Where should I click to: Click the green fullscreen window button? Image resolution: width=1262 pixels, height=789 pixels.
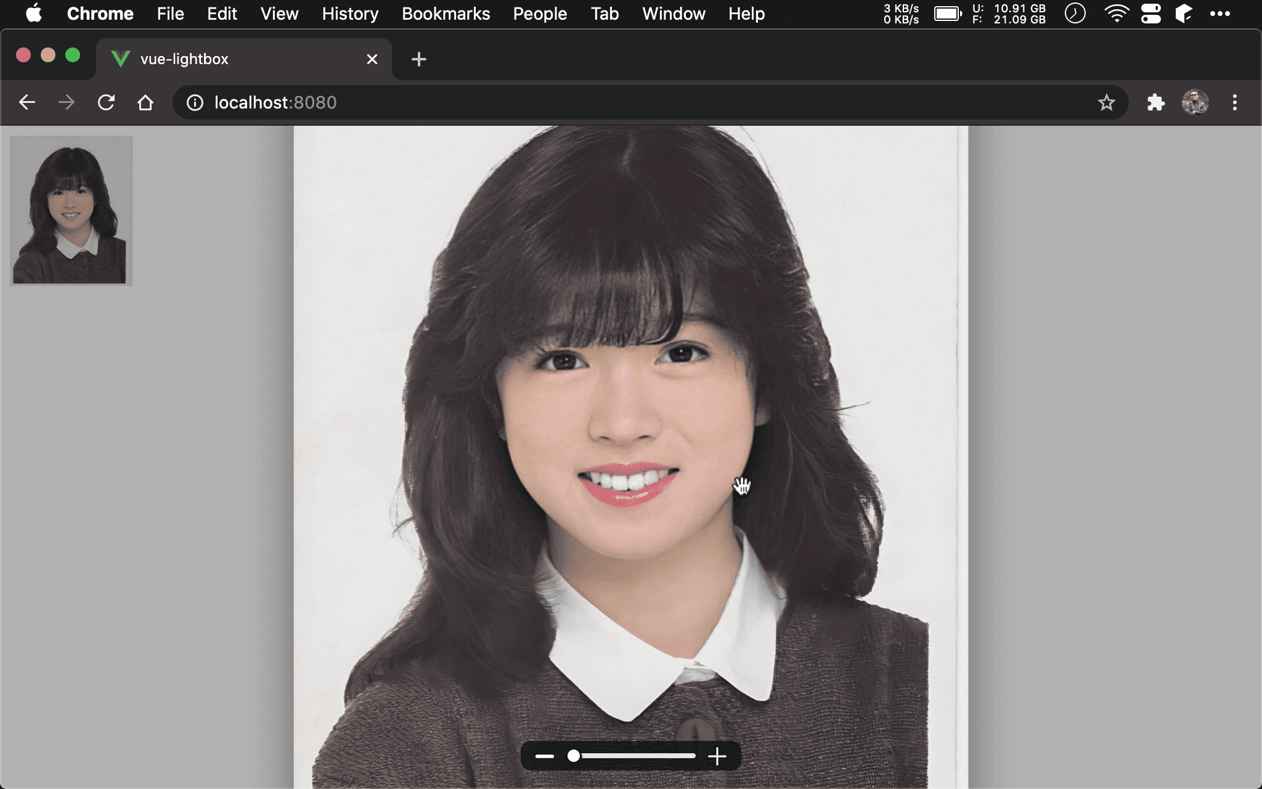click(x=73, y=55)
